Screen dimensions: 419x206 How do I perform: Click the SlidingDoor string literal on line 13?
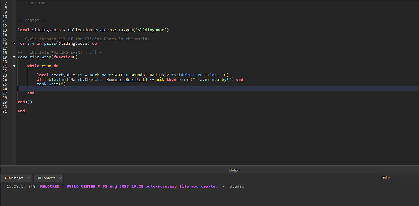click(150, 30)
